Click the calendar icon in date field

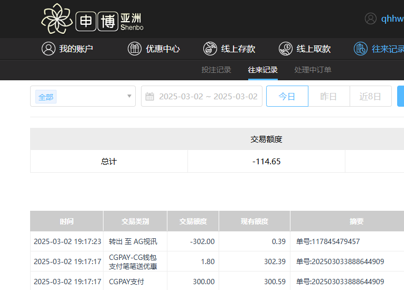click(x=150, y=97)
